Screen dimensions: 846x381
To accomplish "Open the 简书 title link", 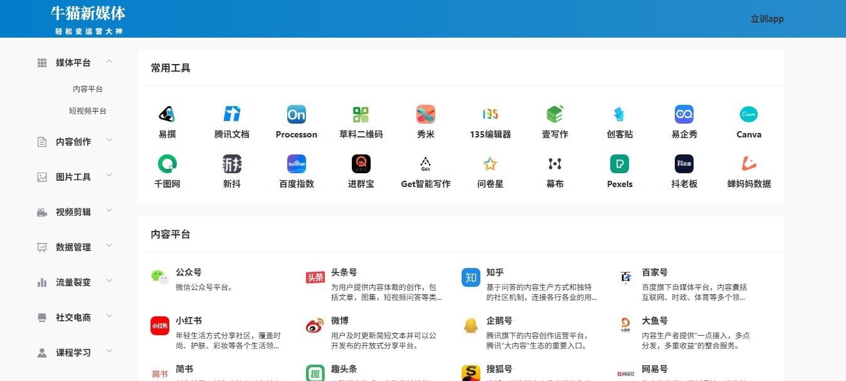I will tap(184, 369).
